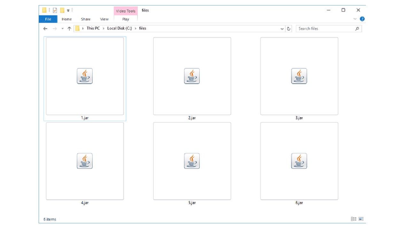Refresh the files folder view

[289, 28]
